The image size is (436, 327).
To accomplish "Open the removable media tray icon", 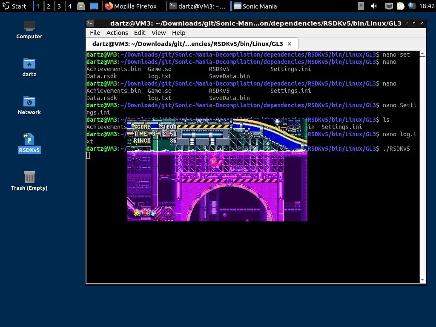I will (x=361, y=6).
